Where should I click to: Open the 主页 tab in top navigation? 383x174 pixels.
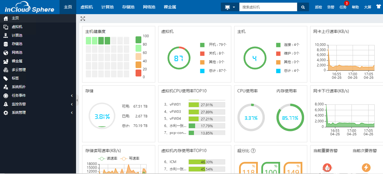(x=68, y=7)
